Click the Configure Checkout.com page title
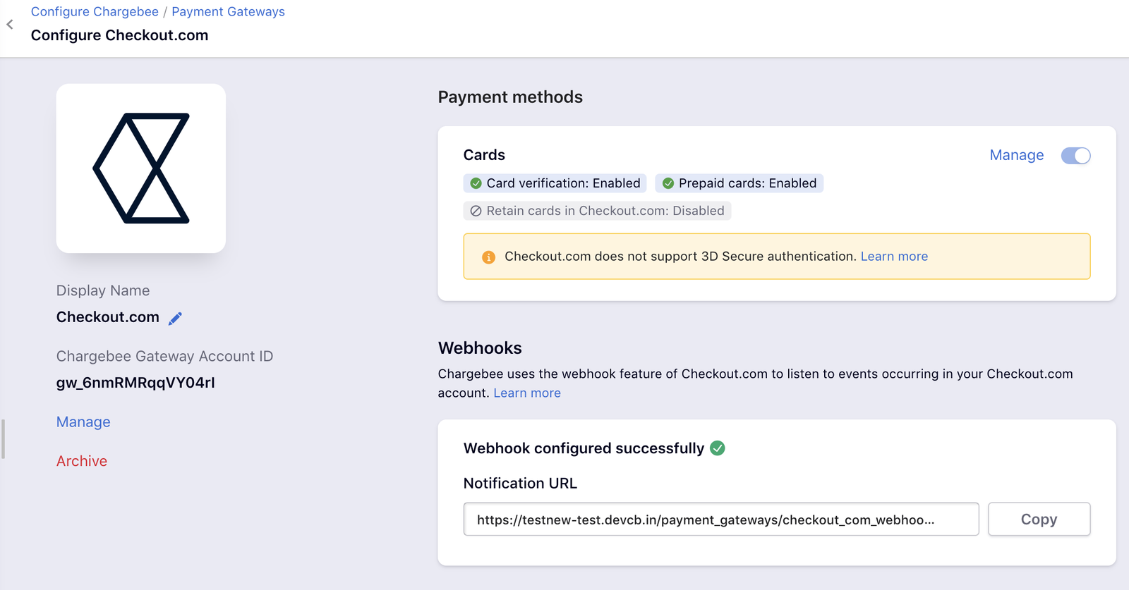 coord(119,35)
